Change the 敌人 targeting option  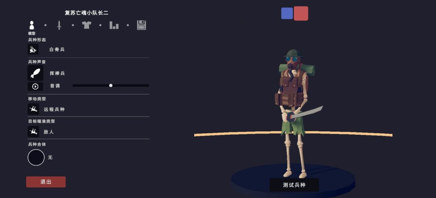(x=49, y=132)
